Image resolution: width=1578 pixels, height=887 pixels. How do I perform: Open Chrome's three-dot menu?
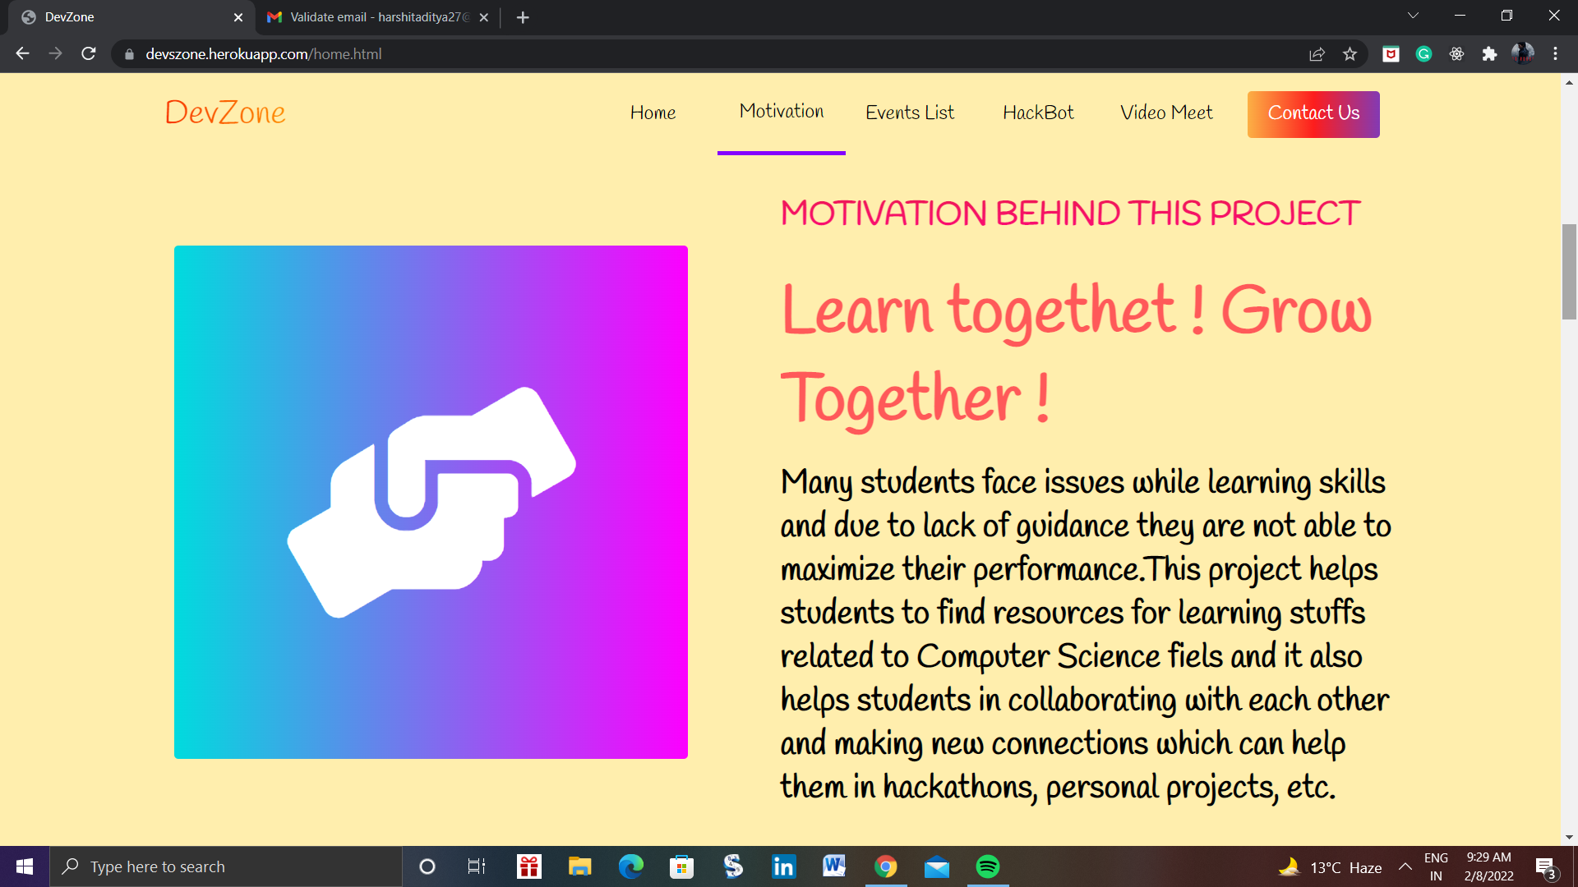coord(1555,54)
